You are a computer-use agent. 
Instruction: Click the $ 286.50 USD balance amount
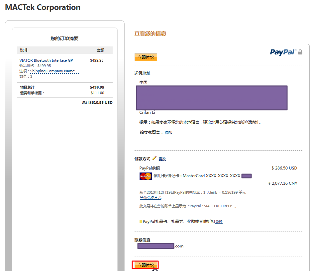click(x=284, y=168)
